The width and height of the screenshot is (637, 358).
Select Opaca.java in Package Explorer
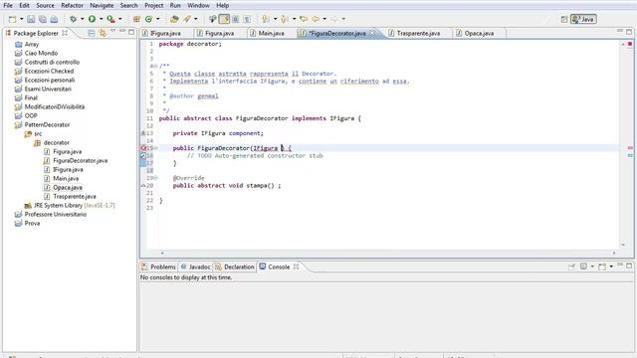coord(68,187)
